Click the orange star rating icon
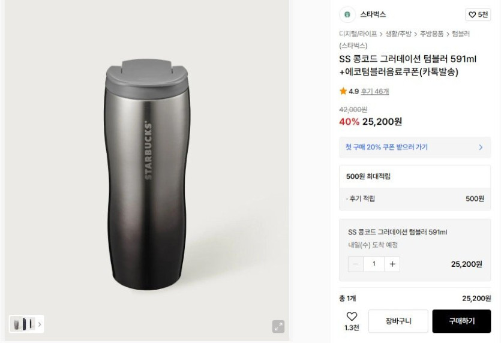Viewport: 501px width, 343px height. click(343, 91)
